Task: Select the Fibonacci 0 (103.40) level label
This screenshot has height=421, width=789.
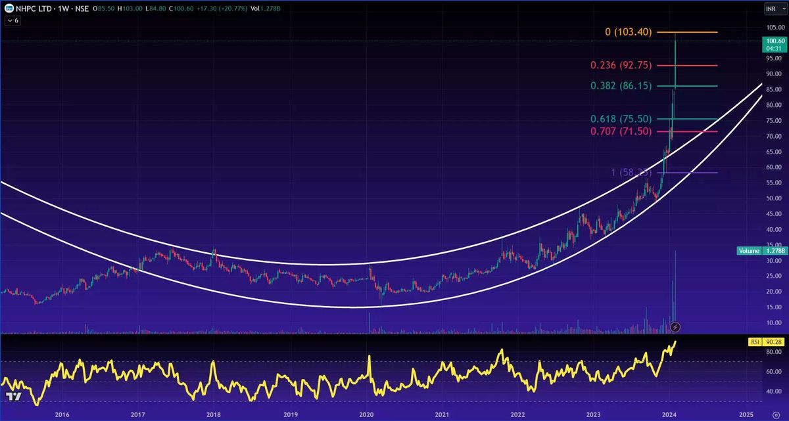Action: 629,32
